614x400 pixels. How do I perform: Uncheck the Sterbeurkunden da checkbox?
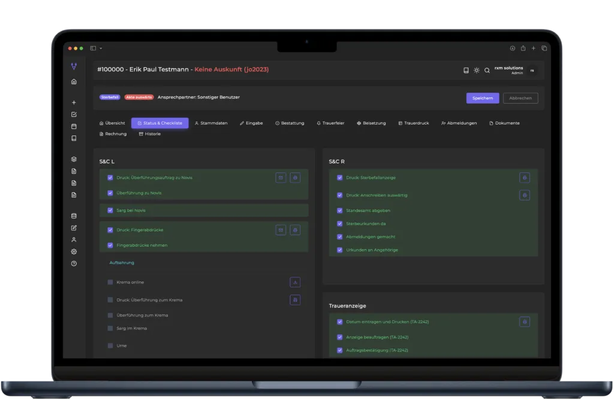tap(340, 224)
